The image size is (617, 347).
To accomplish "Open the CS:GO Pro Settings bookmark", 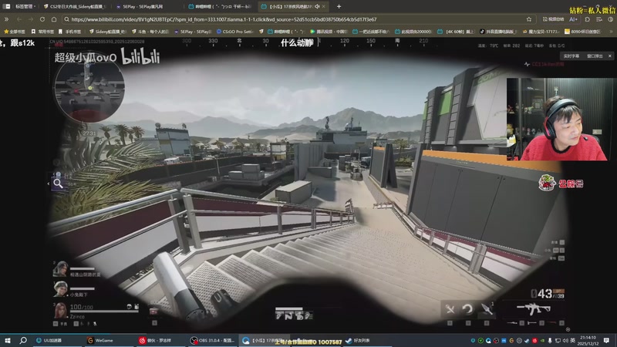I will click(x=235, y=32).
